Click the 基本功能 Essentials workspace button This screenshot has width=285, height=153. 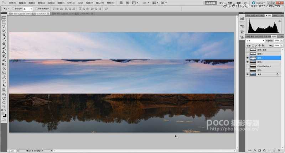pos(211,3)
